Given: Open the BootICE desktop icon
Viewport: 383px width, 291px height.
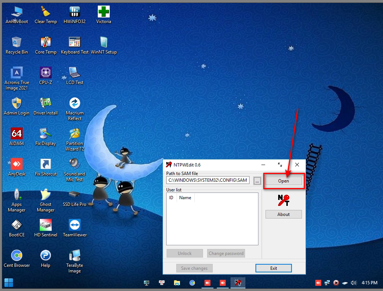Looking at the screenshot, I should (17, 228).
